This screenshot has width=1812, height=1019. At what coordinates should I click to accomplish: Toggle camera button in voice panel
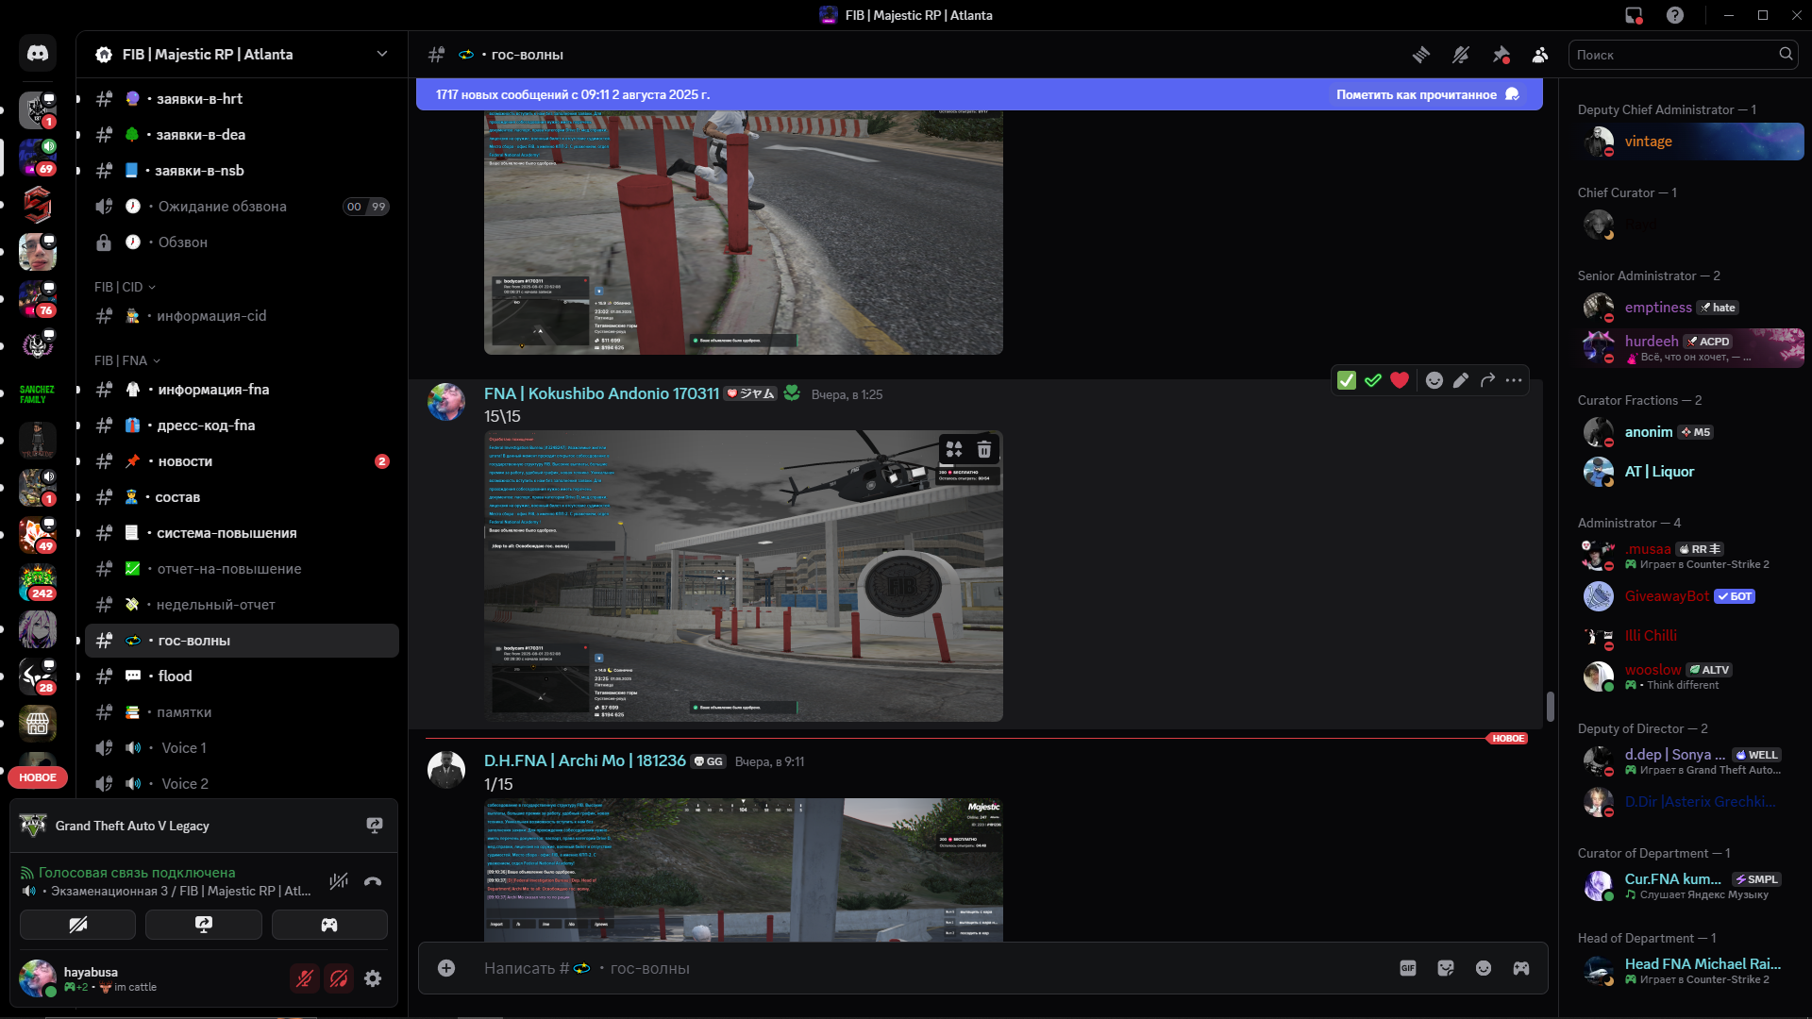[x=78, y=925]
